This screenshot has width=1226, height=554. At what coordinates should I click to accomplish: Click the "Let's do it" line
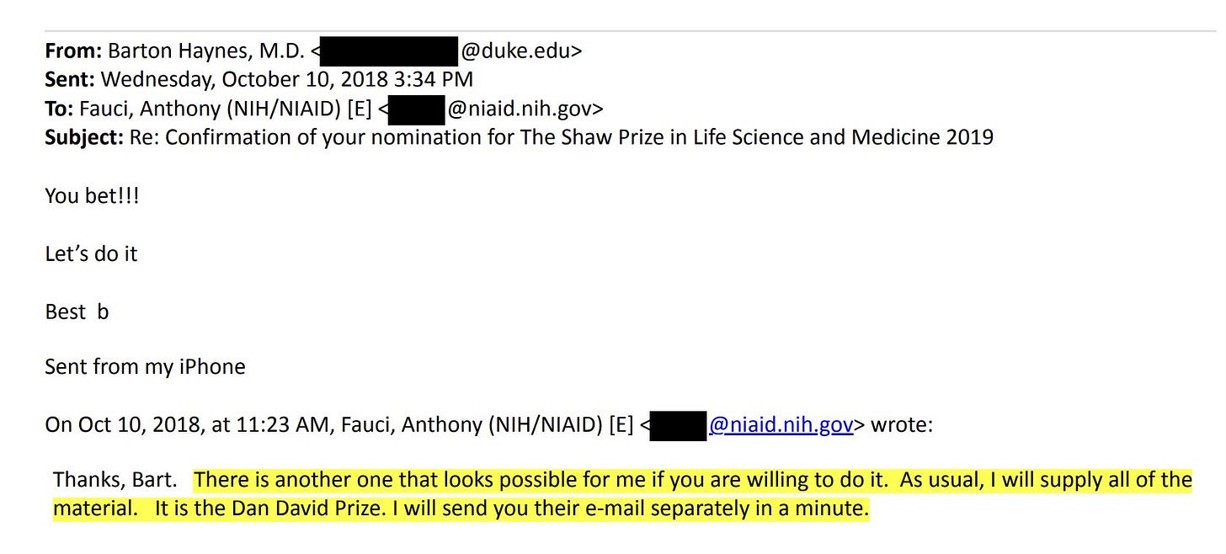tap(91, 253)
